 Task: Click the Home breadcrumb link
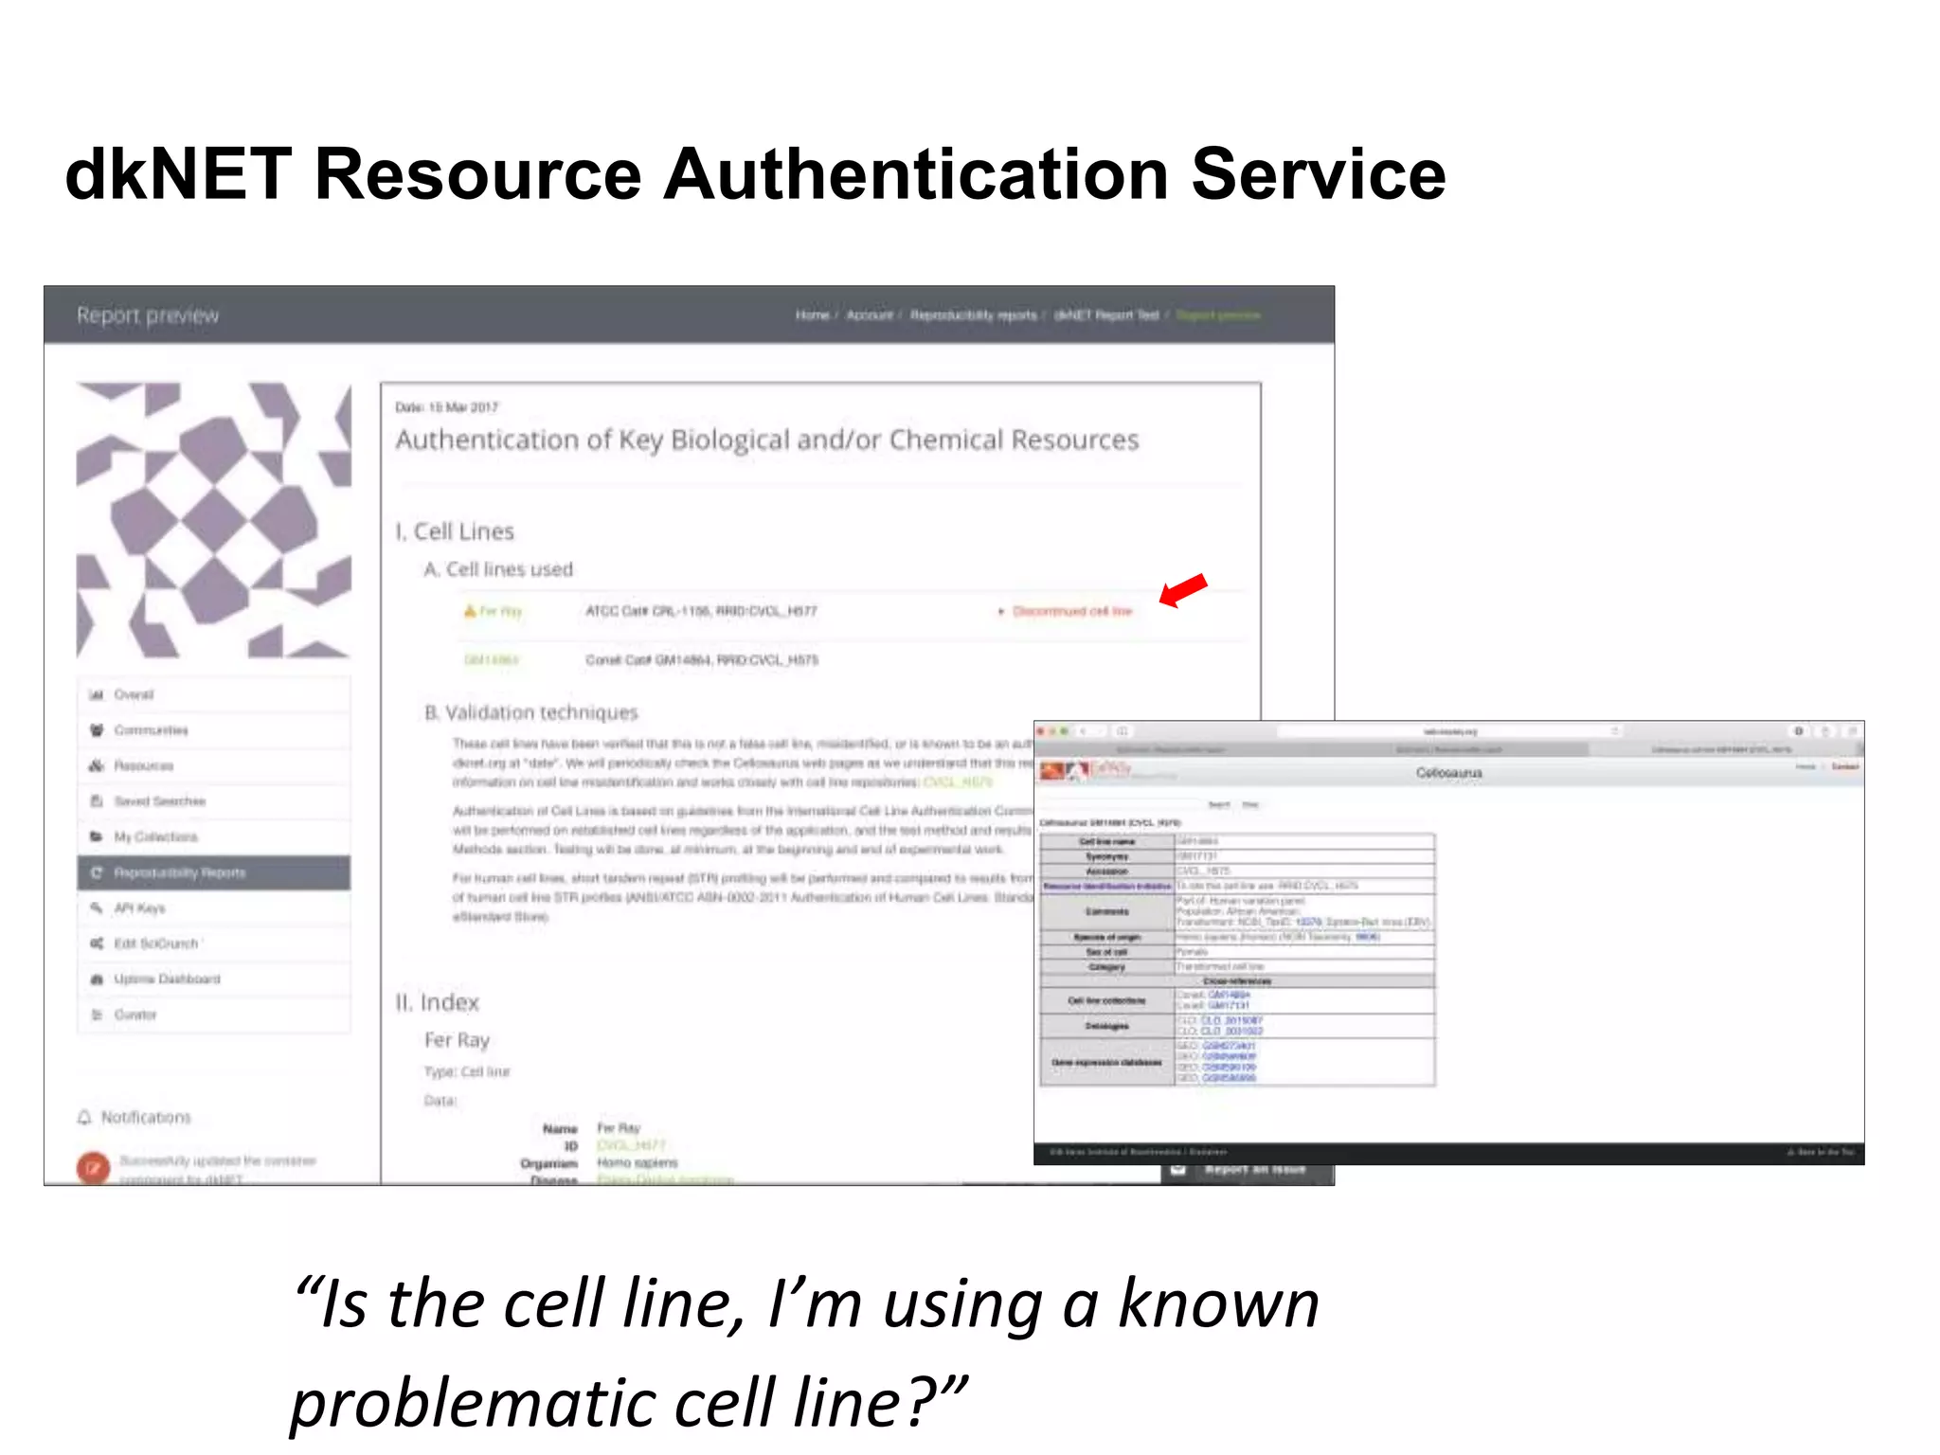[x=812, y=315]
